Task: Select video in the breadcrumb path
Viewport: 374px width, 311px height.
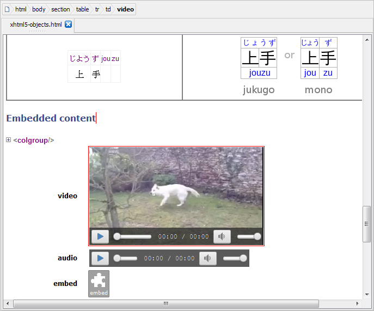Action: [x=125, y=9]
